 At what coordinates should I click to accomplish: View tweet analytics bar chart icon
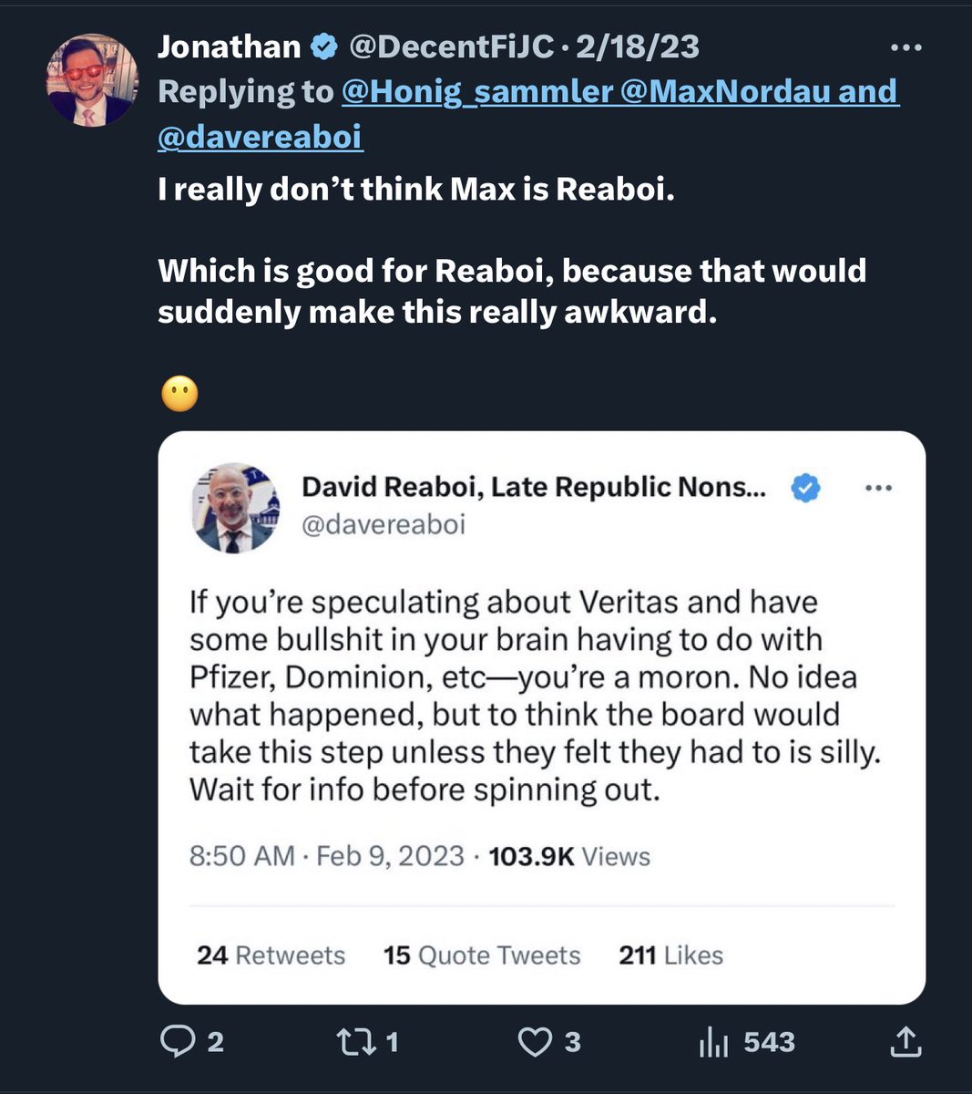pyautogui.click(x=712, y=1041)
